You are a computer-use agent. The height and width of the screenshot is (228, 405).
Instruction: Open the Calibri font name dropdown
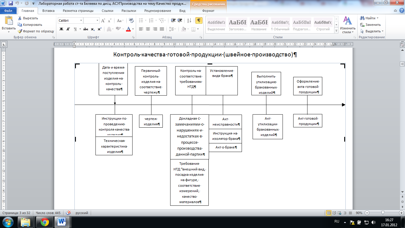tap(81, 20)
